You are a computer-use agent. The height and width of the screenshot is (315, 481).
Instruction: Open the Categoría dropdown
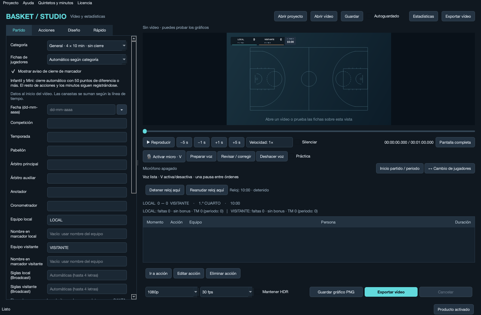point(87,46)
